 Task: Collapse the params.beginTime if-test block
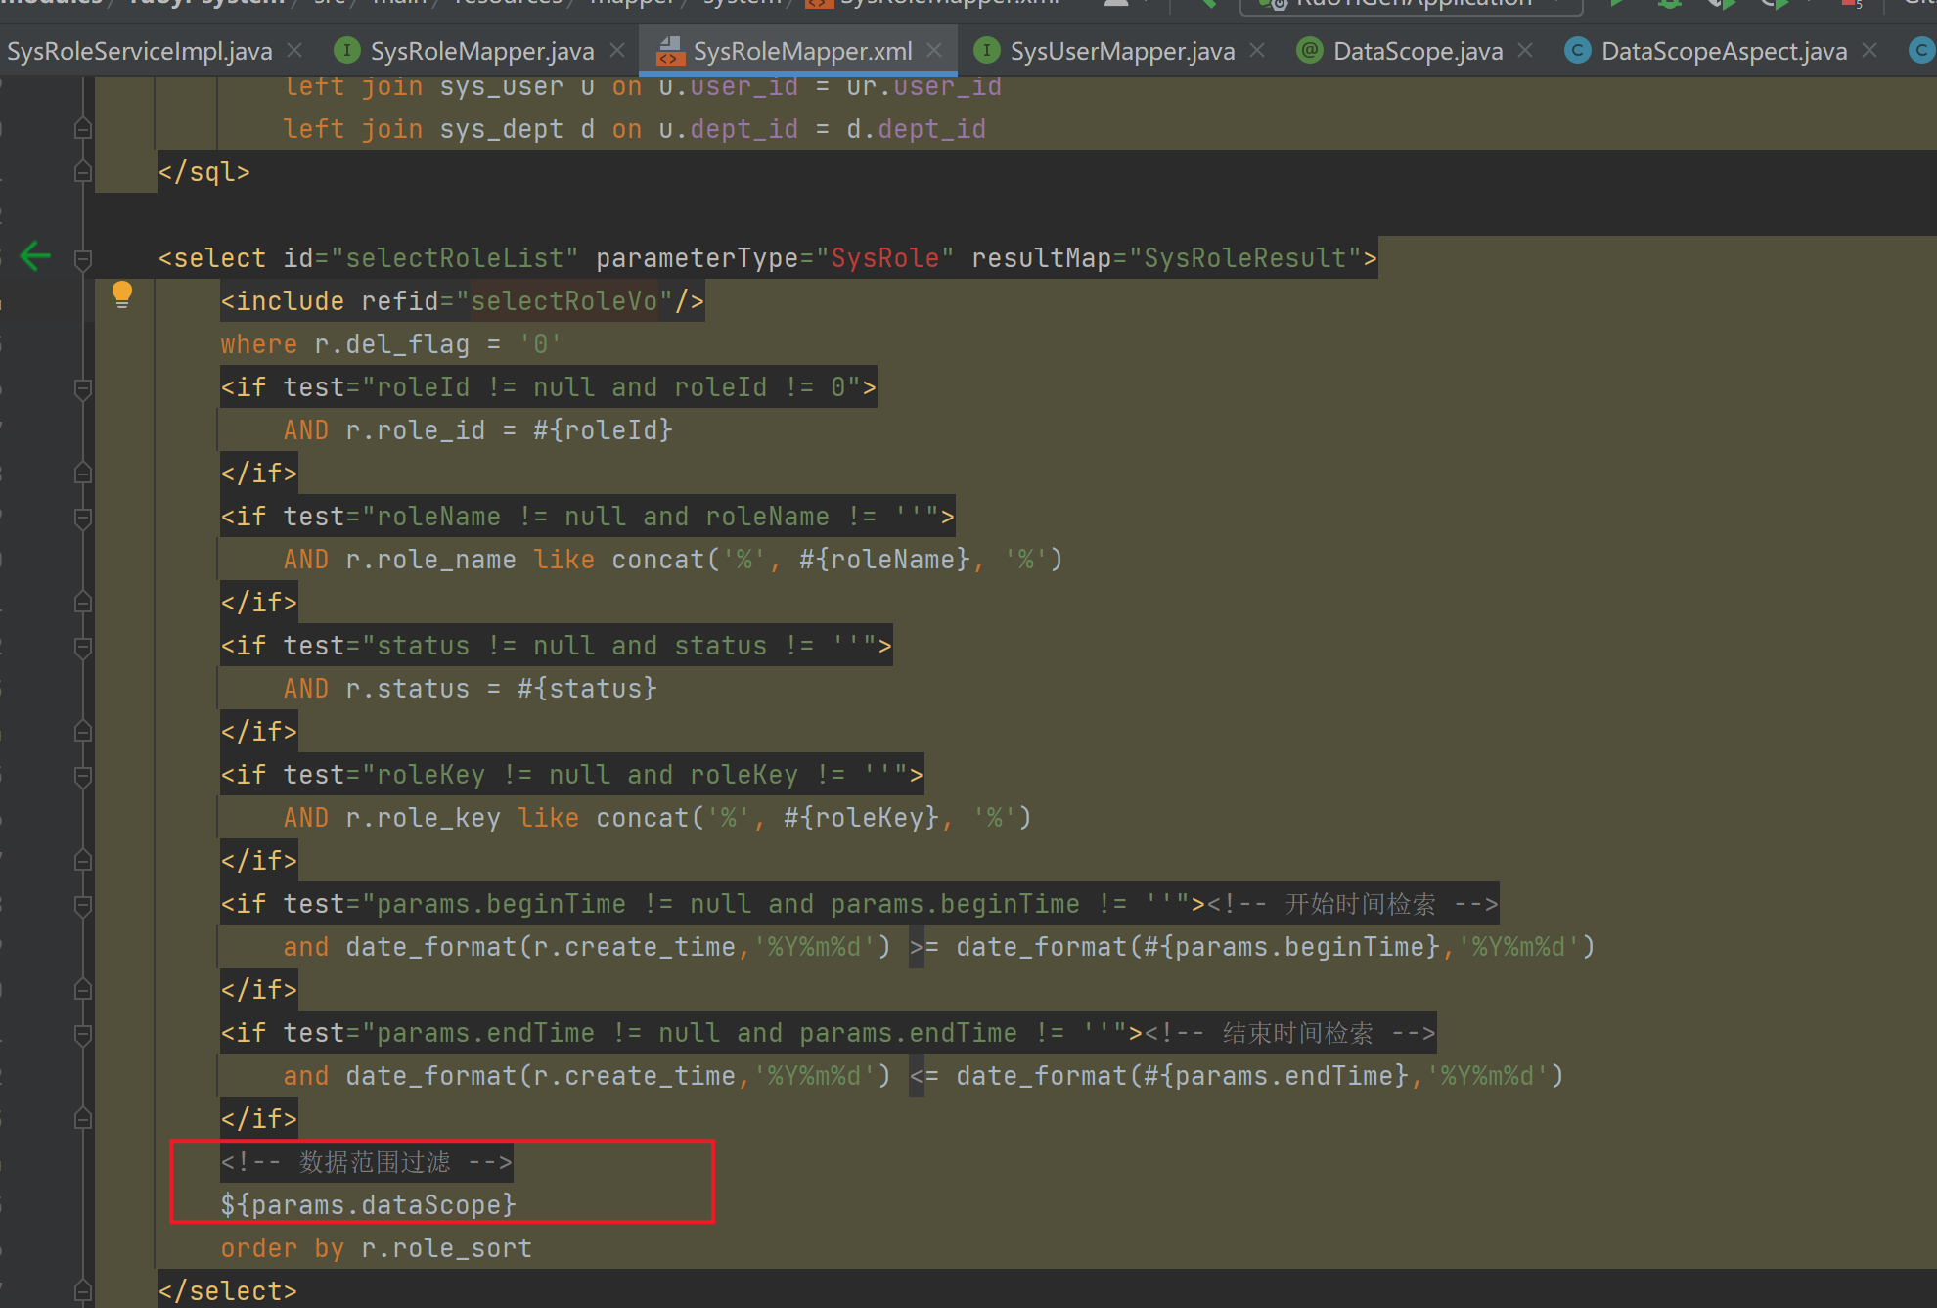[x=83, y=905]
